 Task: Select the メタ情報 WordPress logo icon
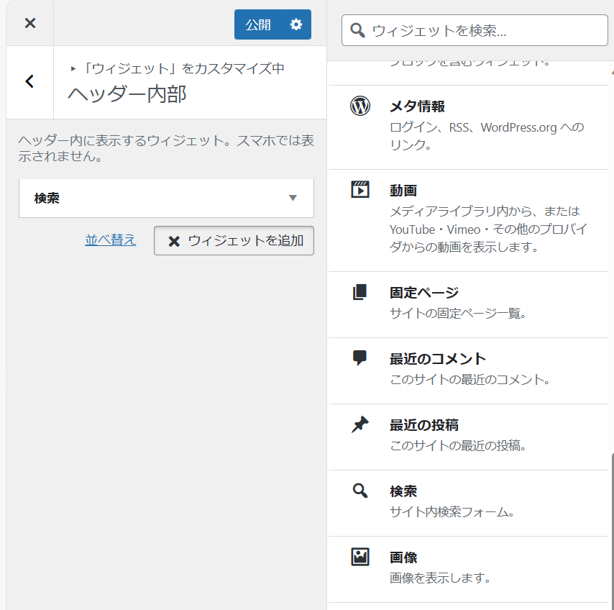359,106
